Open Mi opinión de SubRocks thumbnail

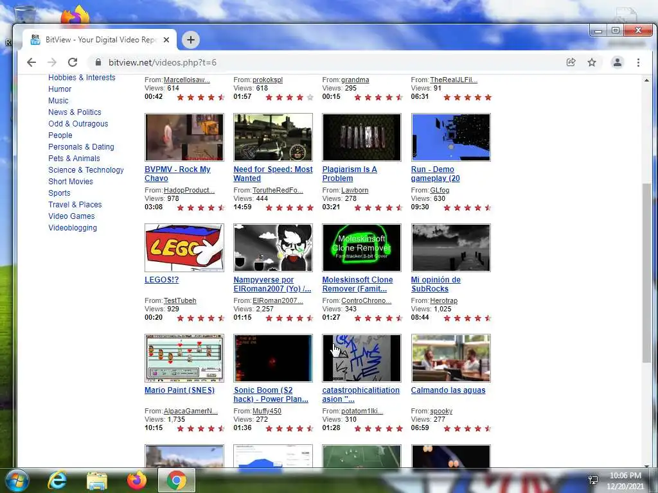pos(450,248)
